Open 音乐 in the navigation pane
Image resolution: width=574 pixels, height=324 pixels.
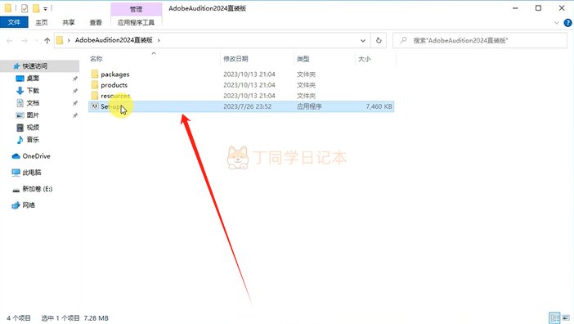(33, 139)
